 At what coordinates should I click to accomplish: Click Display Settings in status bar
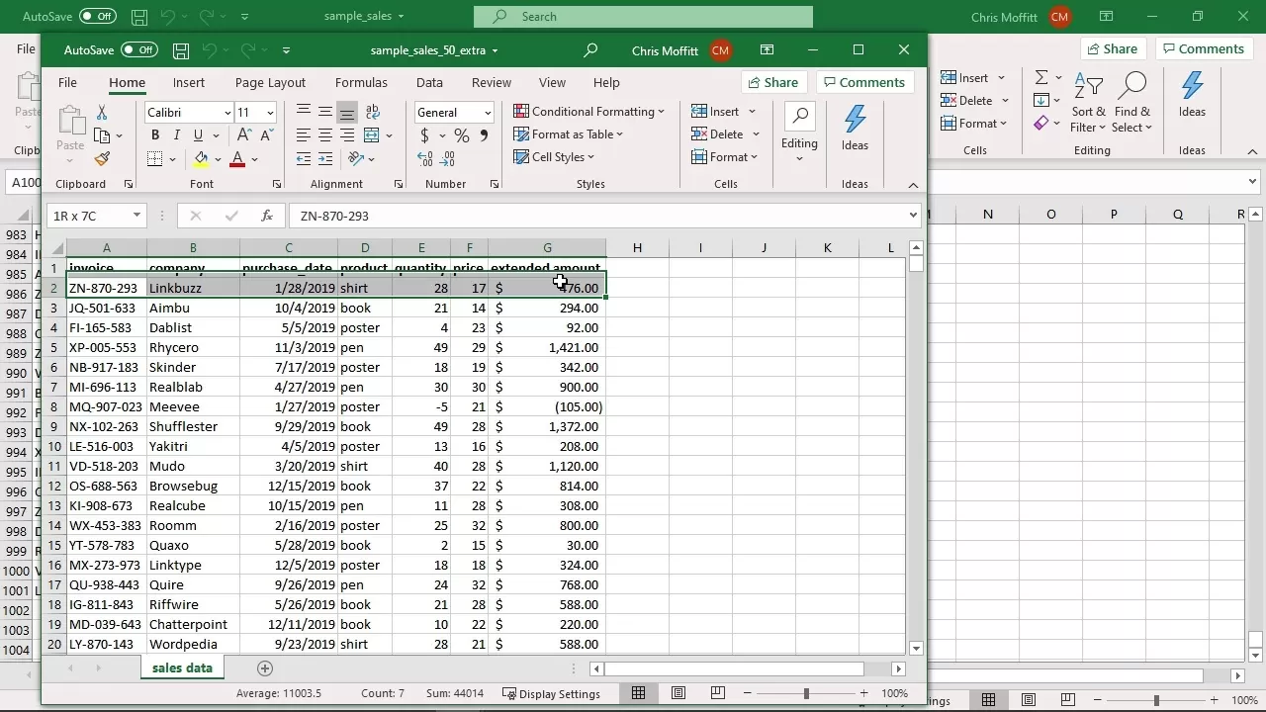[551, 694]
